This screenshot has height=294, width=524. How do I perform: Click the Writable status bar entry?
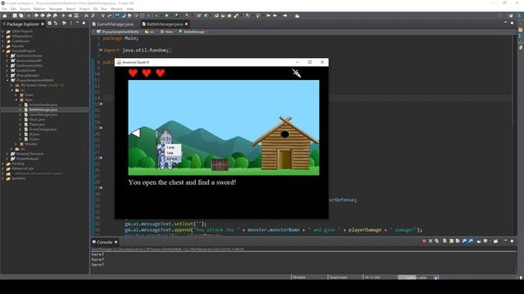click(300, 278)
